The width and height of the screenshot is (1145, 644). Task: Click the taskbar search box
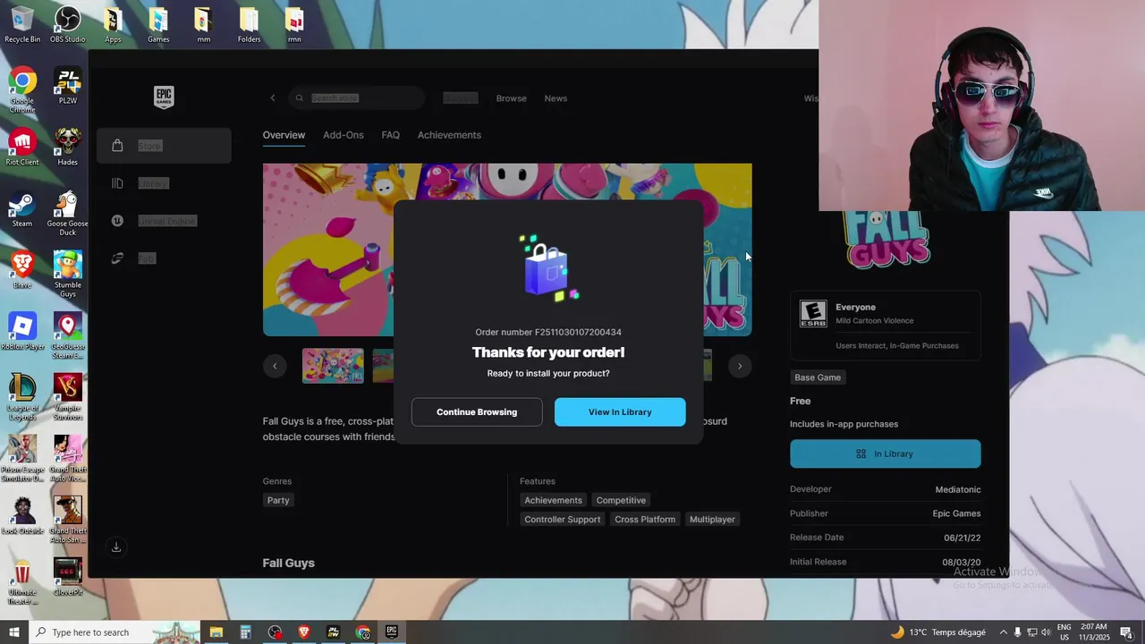tap(114, 632)
